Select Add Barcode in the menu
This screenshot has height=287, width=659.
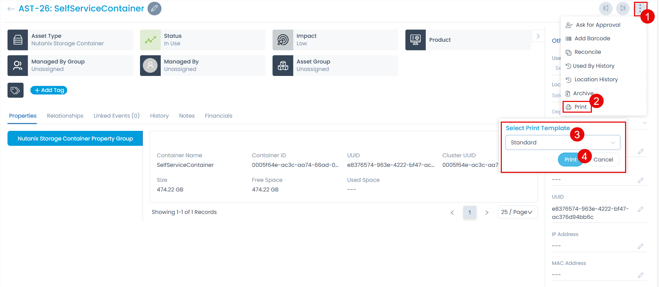pos(592,39)
